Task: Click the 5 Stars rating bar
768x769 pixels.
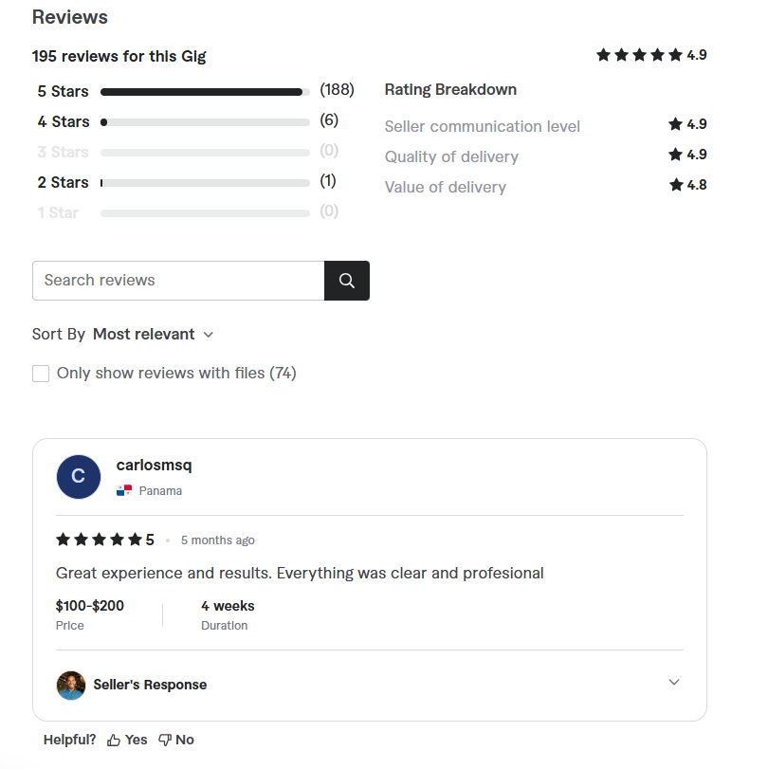Action: pos(205,92)
